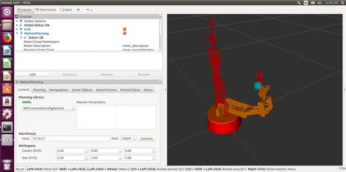Click the Connect warehouse button
346x172 pixels.
tap(147, 138)
